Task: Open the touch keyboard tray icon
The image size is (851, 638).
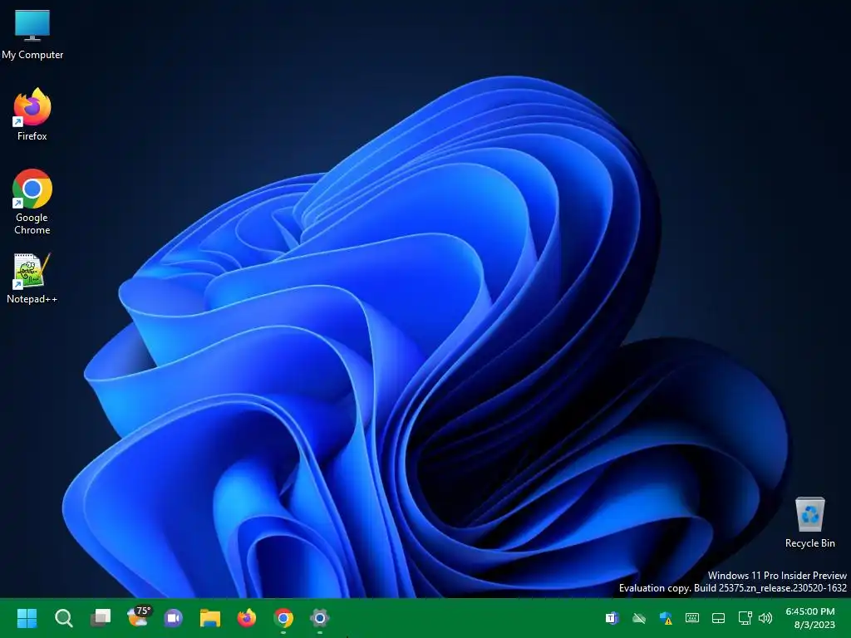Action: pyautogui.click(x=692, y=618)
